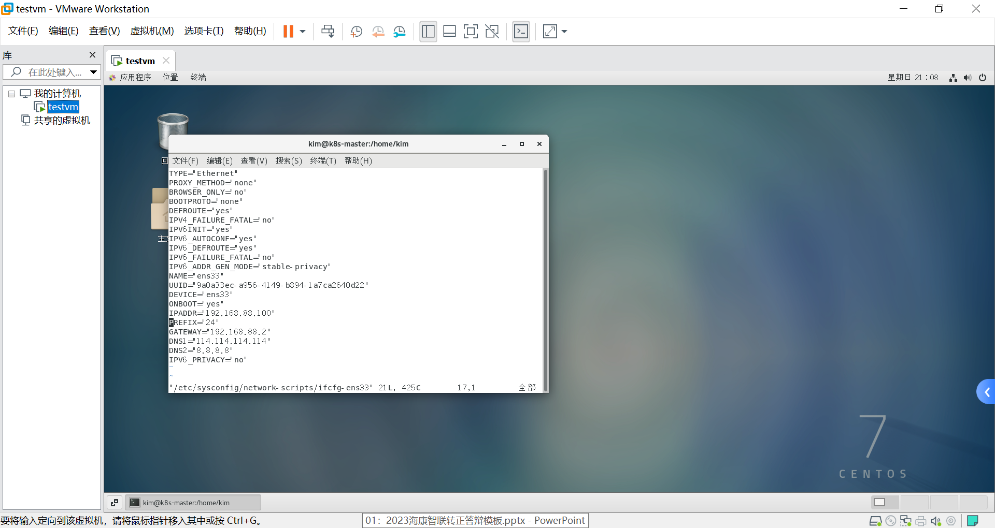The height and width of the screenshot is (528, 995).
Task: Revert the VM to its previous snapshot
Action: (378, 32)
